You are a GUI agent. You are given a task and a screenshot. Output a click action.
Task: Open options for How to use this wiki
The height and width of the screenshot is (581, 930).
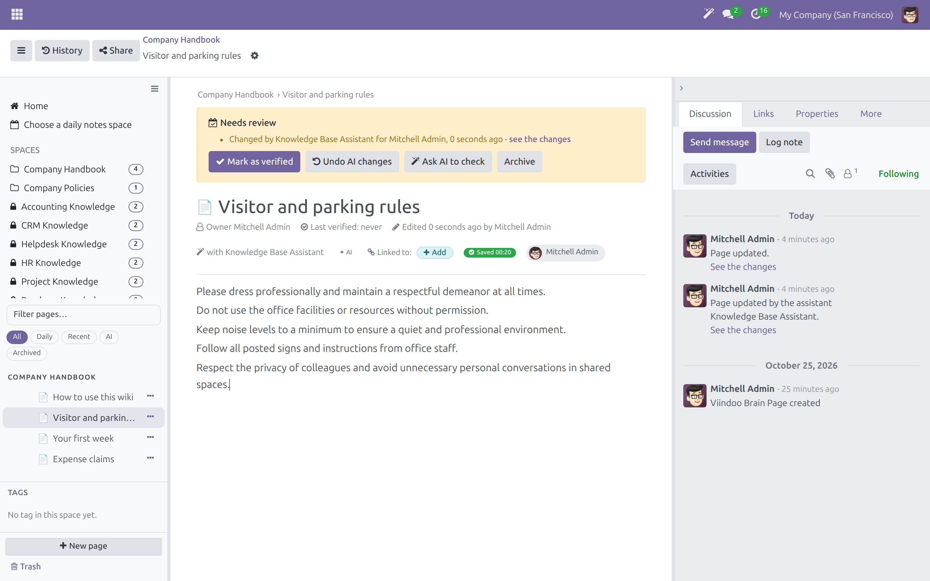pyautogui.click(x=150, y=396)
